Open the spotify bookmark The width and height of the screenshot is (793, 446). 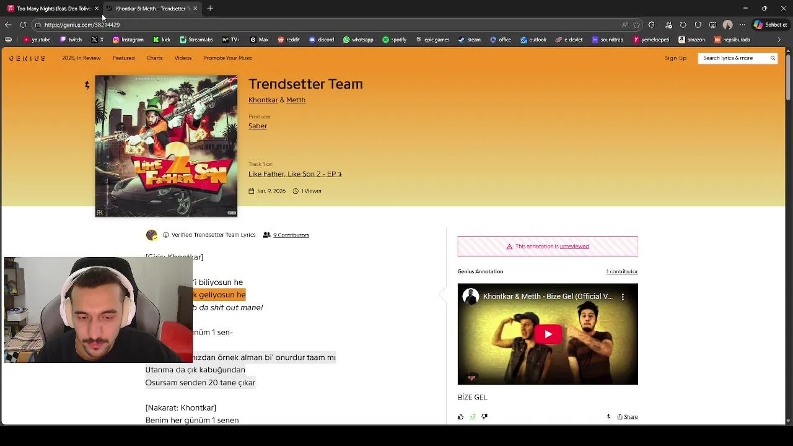click(395, 40)
